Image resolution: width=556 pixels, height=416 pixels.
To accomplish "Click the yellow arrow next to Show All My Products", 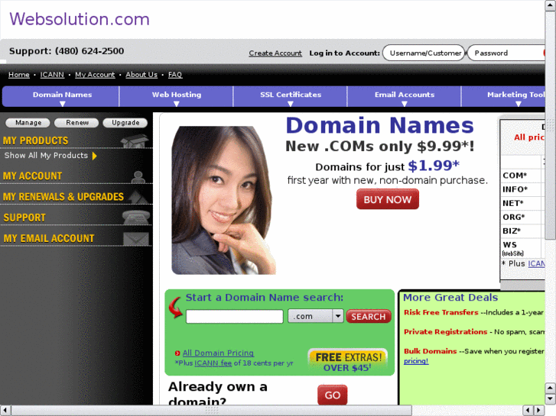I will point(94,156).
